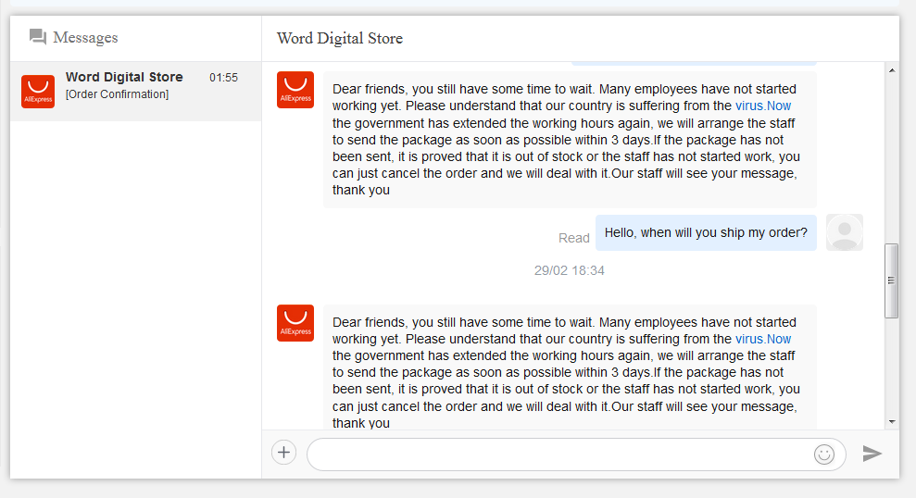The height and width of the screenshot is (498, 916).
Task: Click the [Order Confirmation] preview text
Action: click(117, 94)
